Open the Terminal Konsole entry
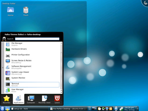 click(x=32, y=85)
